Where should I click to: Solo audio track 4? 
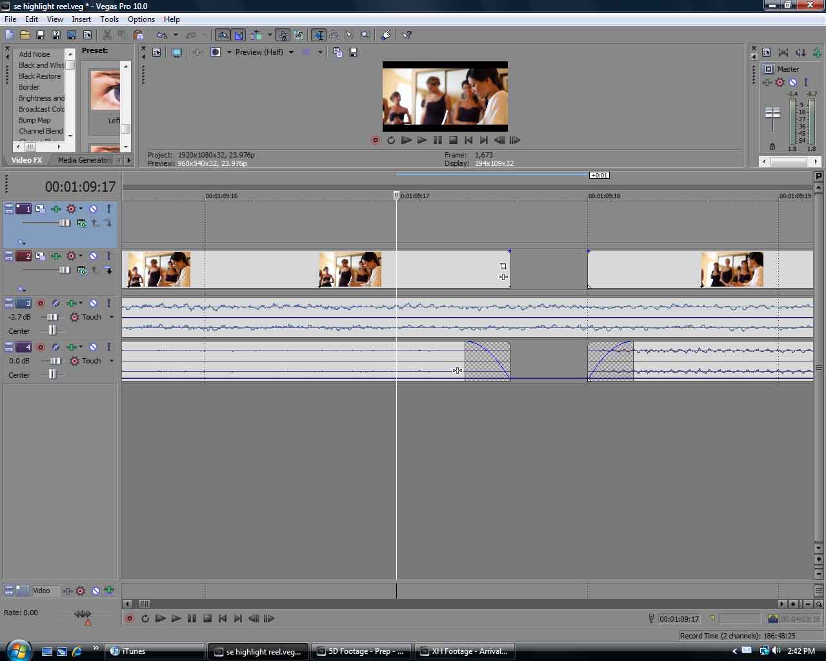click(x=108, y=347)
